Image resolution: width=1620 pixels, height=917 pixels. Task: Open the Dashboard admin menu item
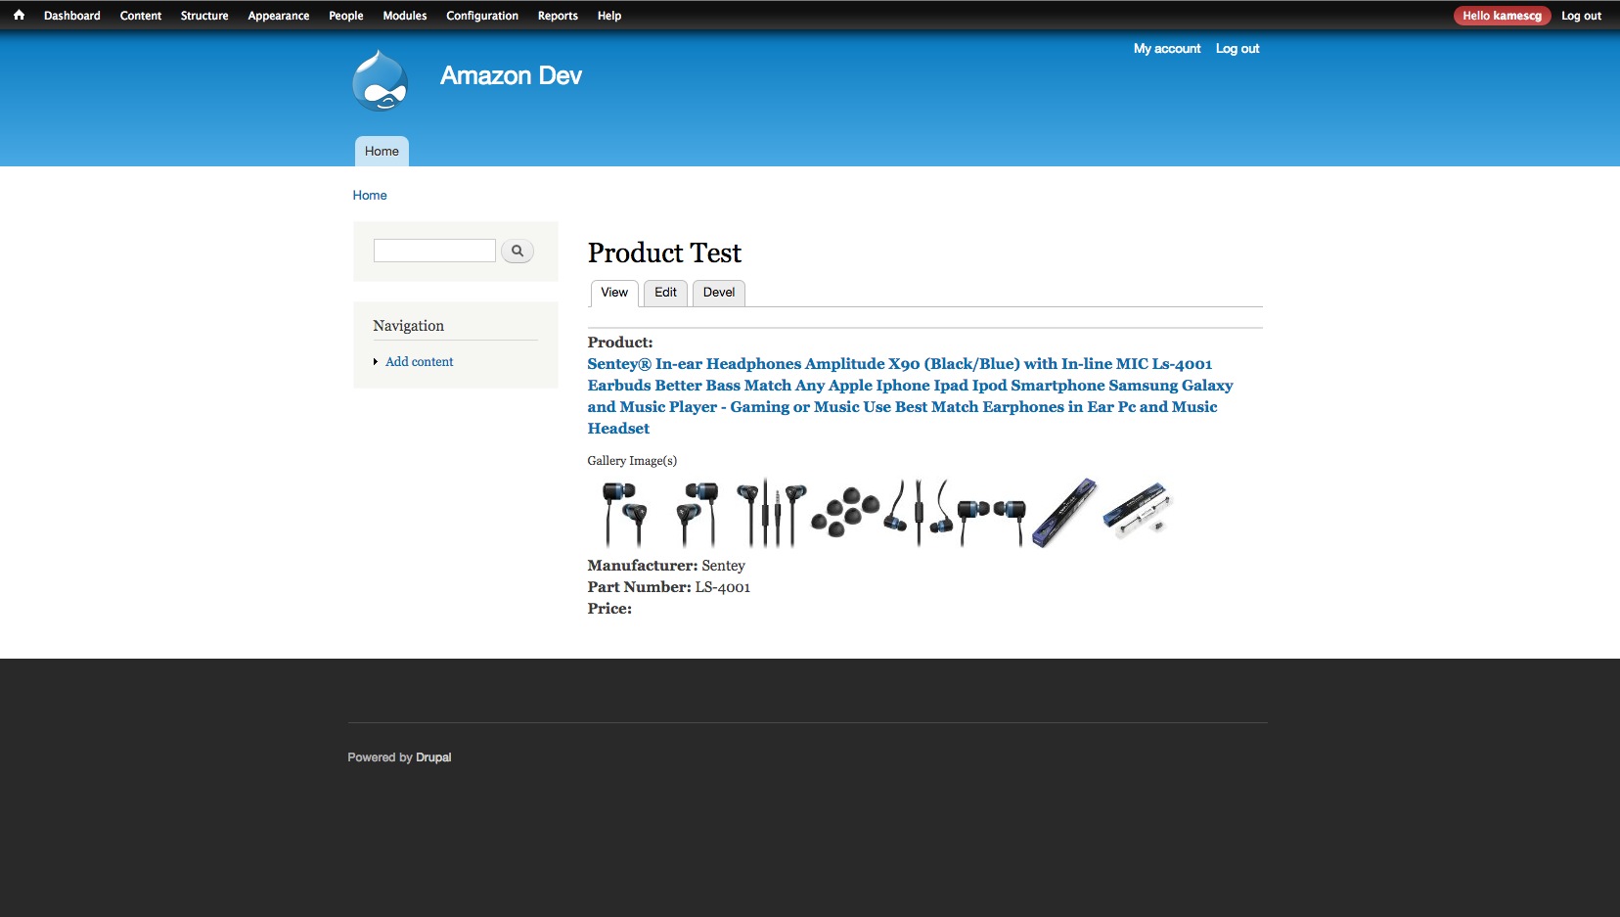point(72,16)
